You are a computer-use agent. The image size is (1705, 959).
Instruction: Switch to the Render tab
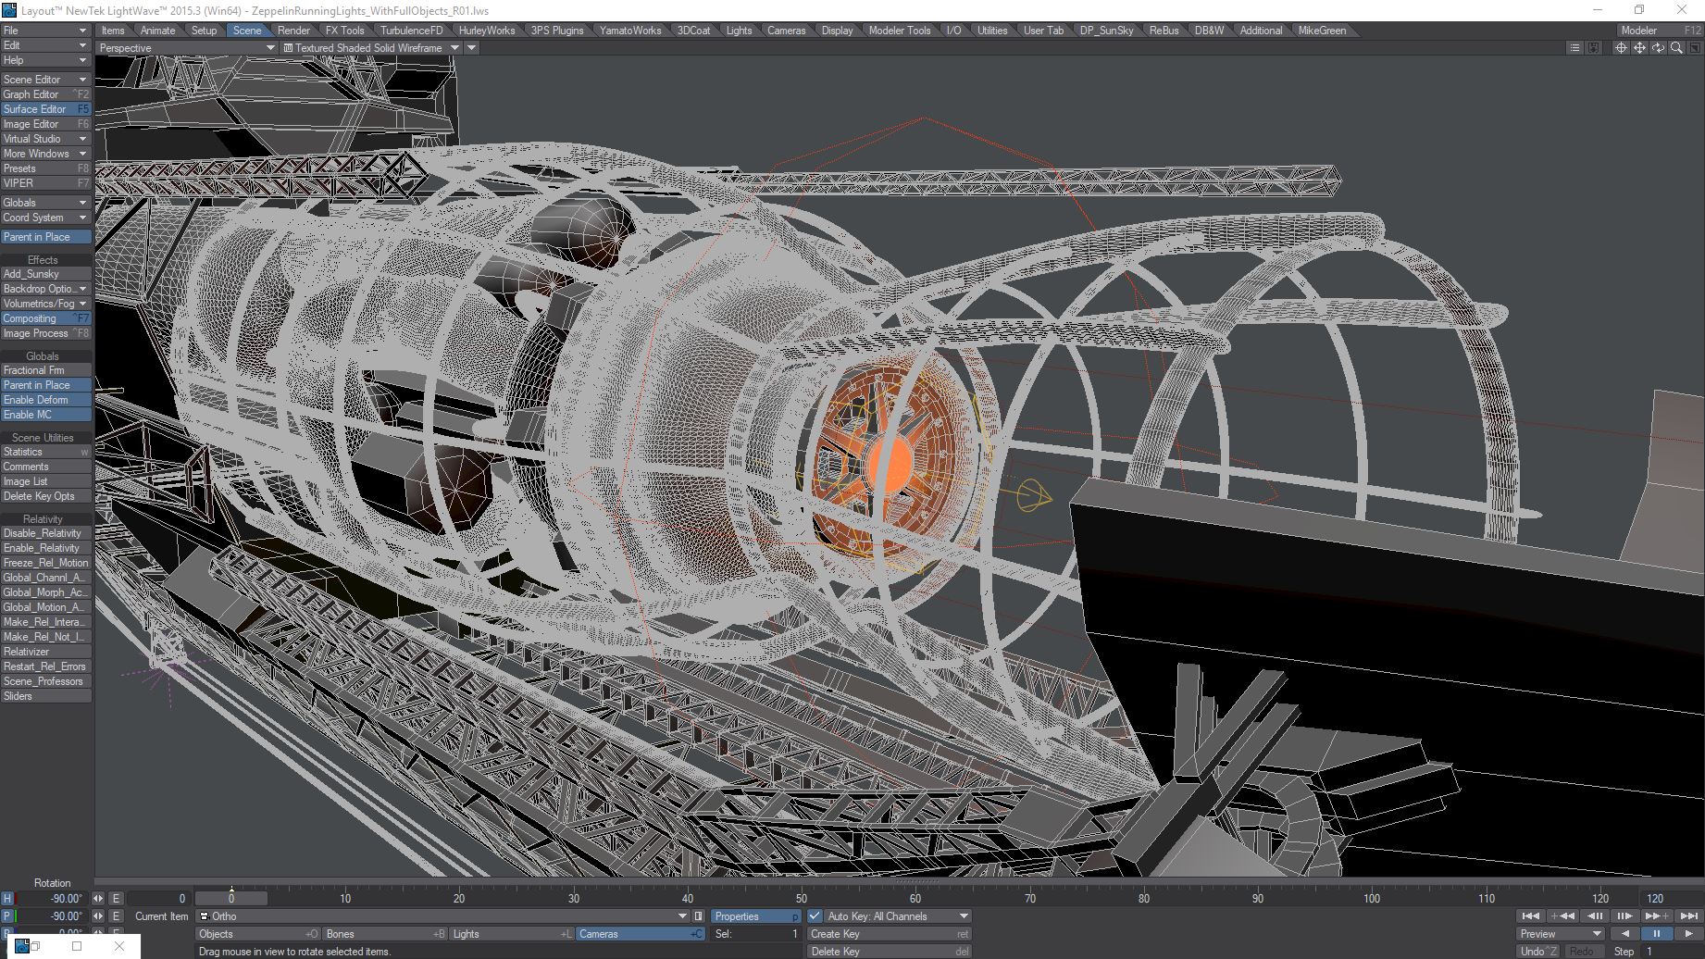(293, 31)
